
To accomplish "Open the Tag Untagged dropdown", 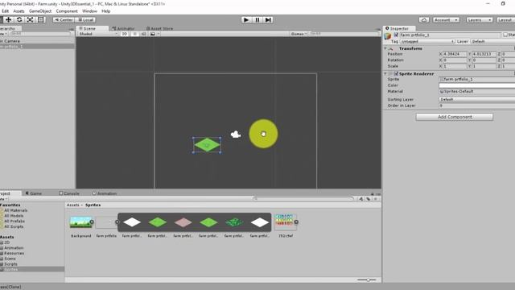I will coord(427,41).
